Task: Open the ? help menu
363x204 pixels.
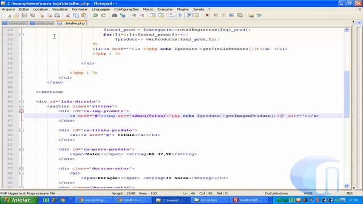Action: click(209, 9)
